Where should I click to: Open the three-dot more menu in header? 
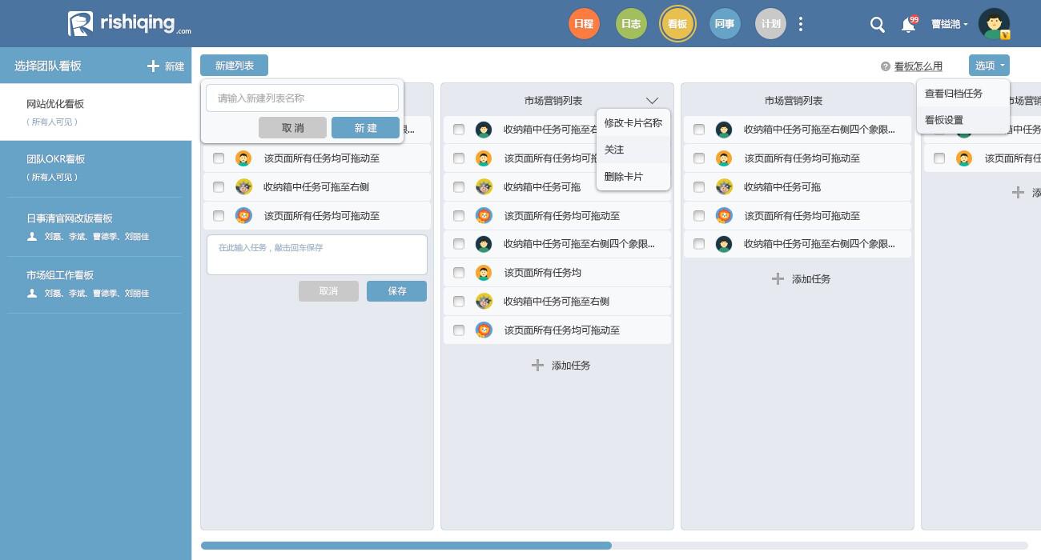click(x=801, y=24)
